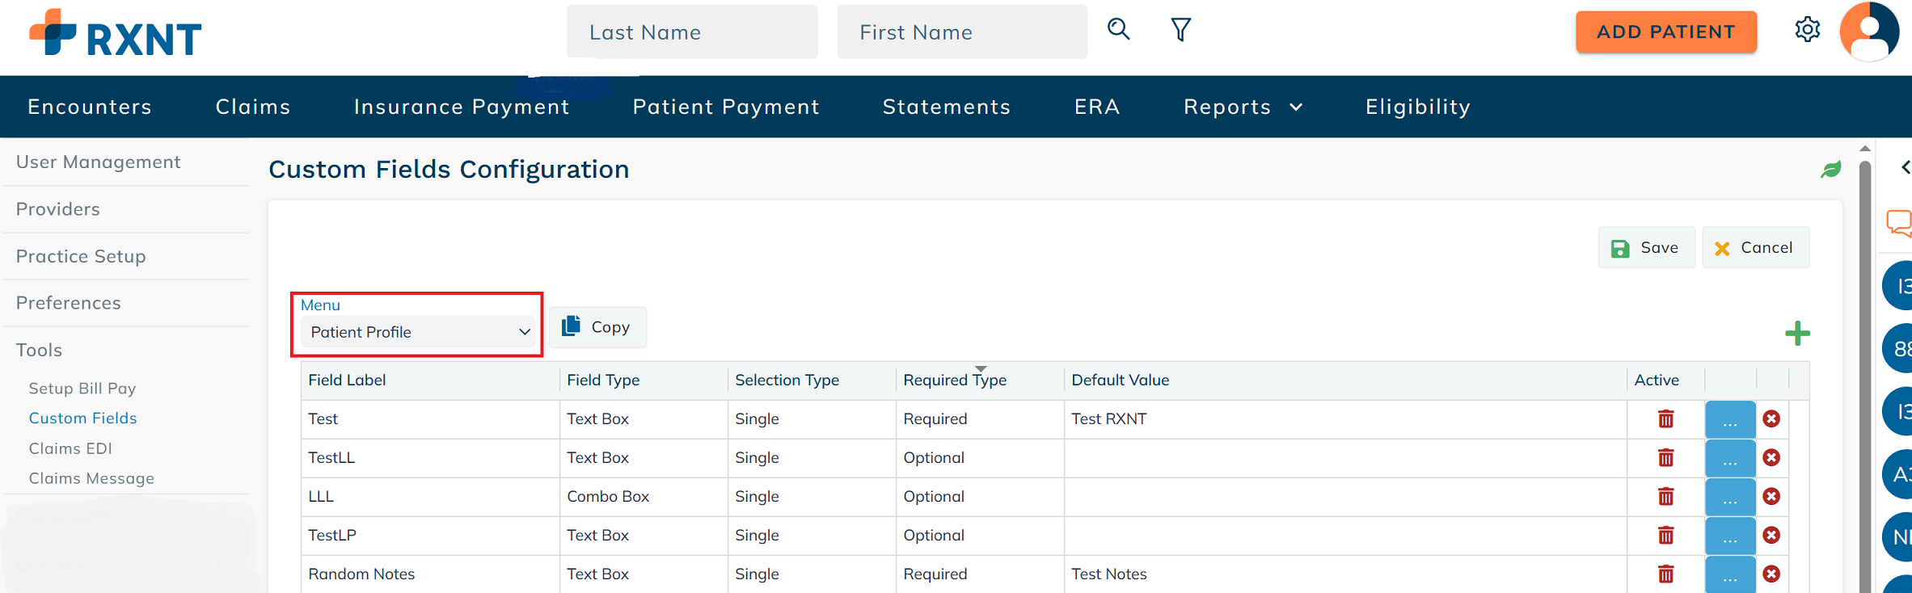Open the settings gear icon
This screenshot has width=1912, height=593.
(1807, 30)
